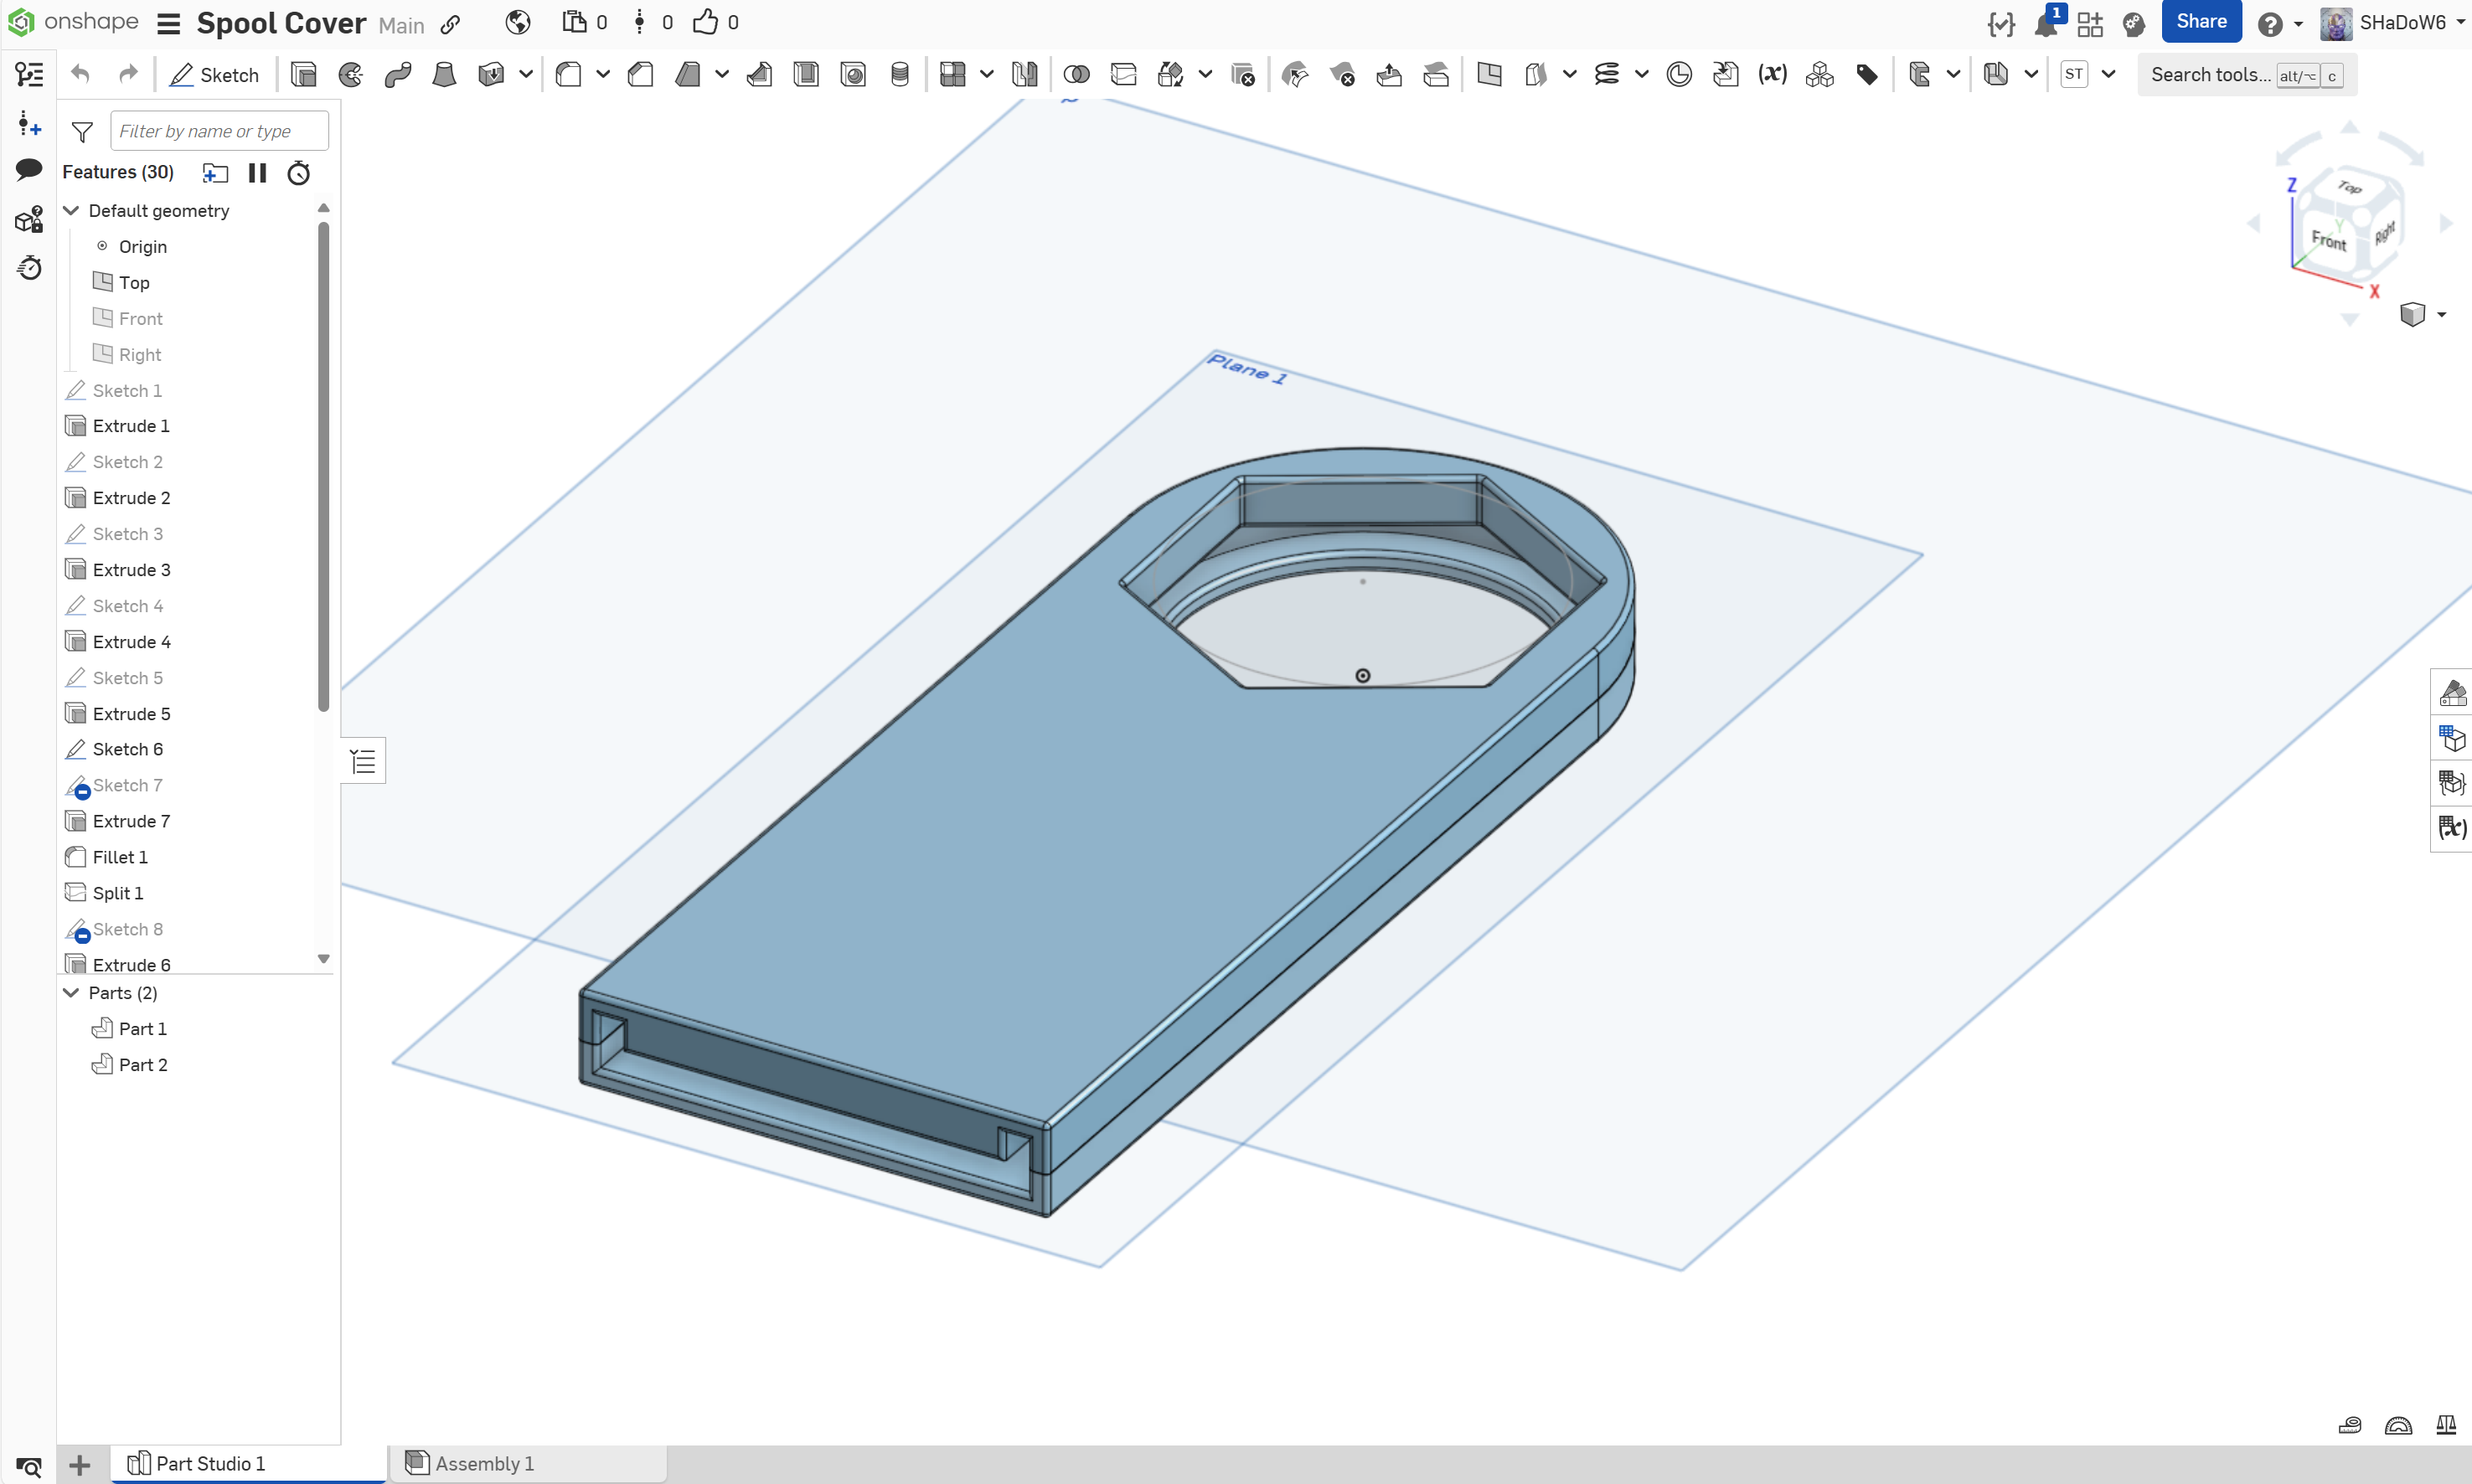The image size is (2472, 1484).
Task: Select the Revolve tool
Action: 351,75
